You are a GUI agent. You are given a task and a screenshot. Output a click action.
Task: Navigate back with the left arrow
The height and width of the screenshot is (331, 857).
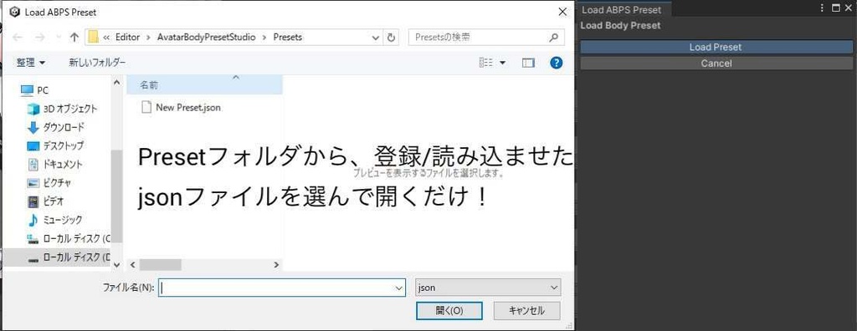coord(18,37)
